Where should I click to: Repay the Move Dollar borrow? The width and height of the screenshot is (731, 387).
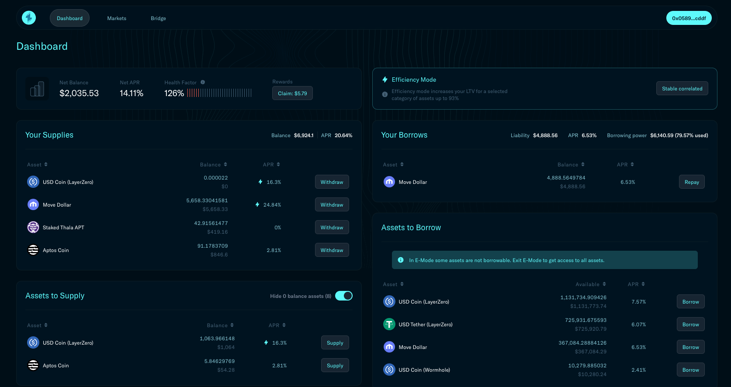[x=691, y=182]
